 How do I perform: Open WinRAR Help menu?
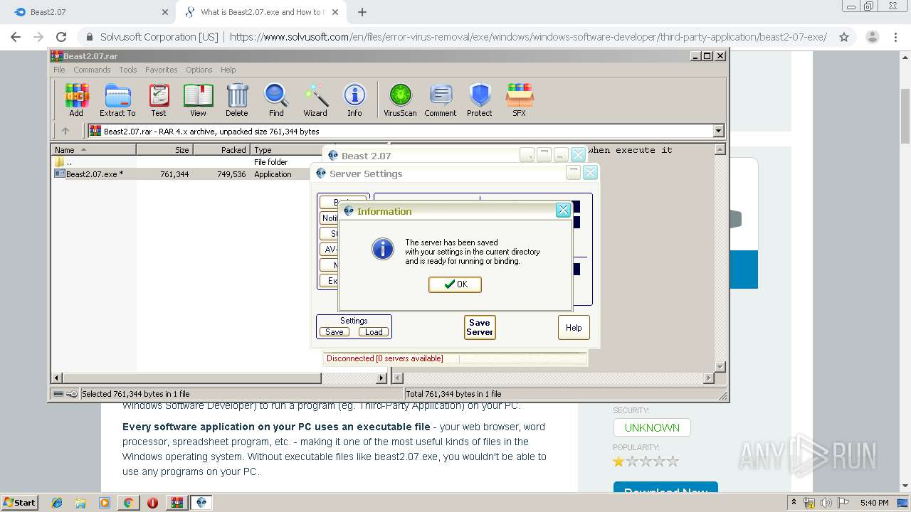228,70
